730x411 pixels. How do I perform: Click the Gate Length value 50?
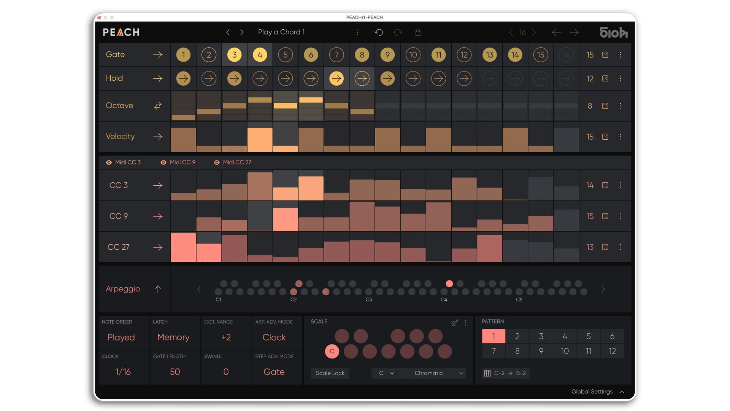(175, 372)
